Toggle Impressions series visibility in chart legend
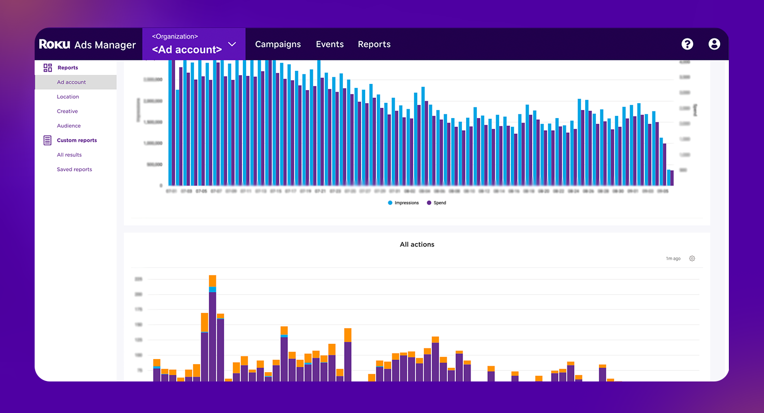 403,202
